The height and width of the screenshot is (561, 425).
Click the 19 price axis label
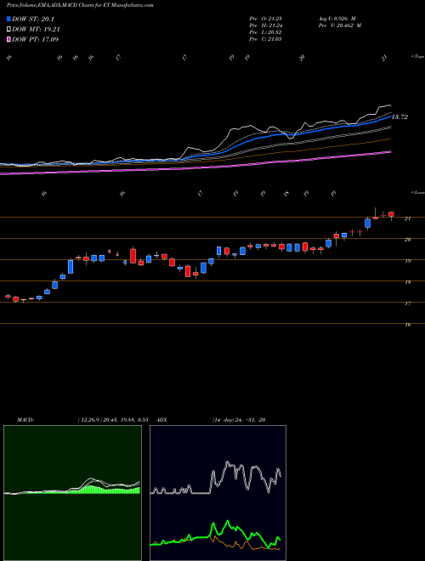(407, 261)
